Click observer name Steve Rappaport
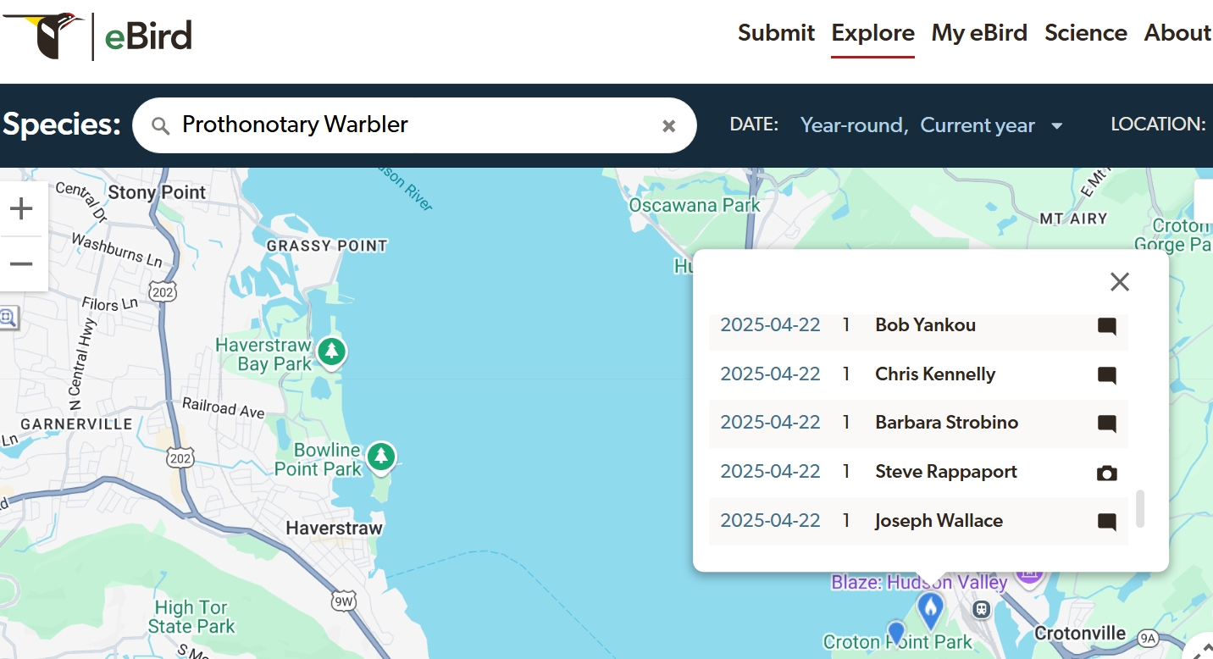The height and width of the screenshot is (659, 1213). click(946, 472)
